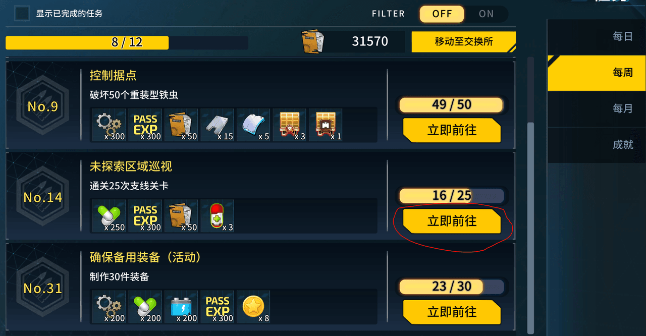Tap the white cloth x5 reward icon
This screenshot has width=646, height=336.
tap(253, 125)
